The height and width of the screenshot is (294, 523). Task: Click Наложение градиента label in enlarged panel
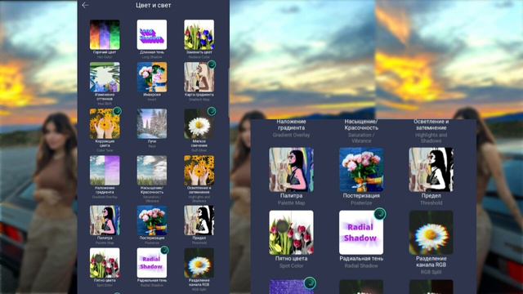click(x=291, y=125)
